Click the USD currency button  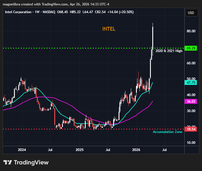[191, 13]
